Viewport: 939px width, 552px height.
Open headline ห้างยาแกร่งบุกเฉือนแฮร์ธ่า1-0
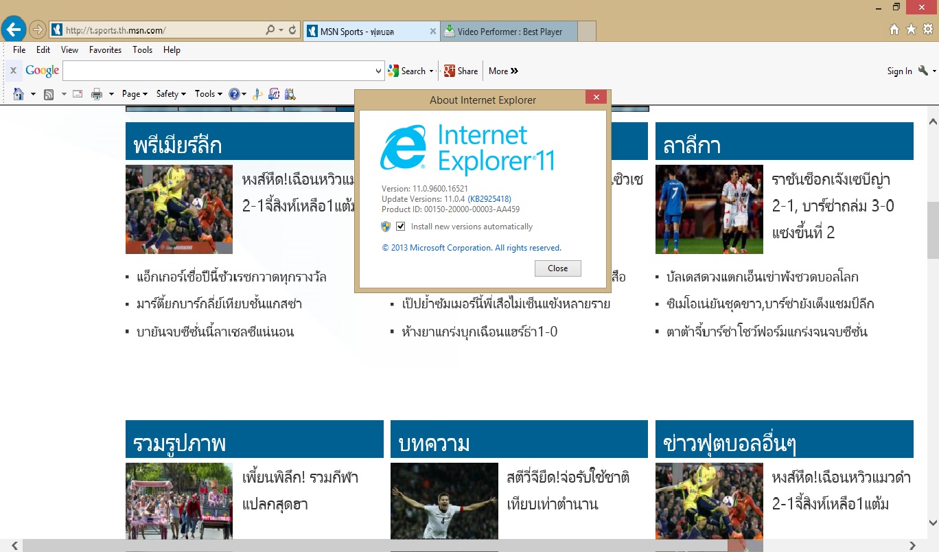pos(480,332)
